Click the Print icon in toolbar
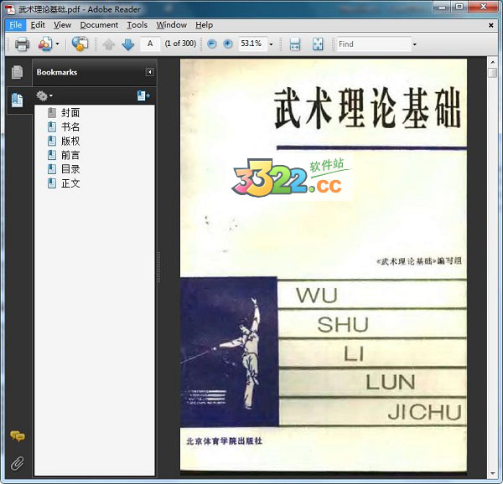503x484 pixels. (22, 44)
